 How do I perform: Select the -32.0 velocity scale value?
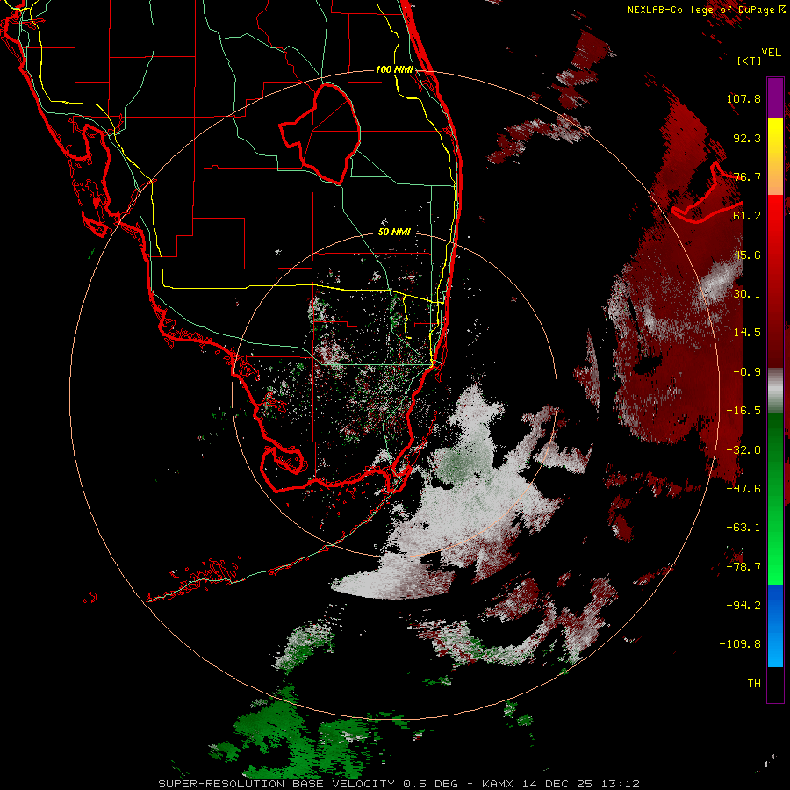click(x=743, y=450)
